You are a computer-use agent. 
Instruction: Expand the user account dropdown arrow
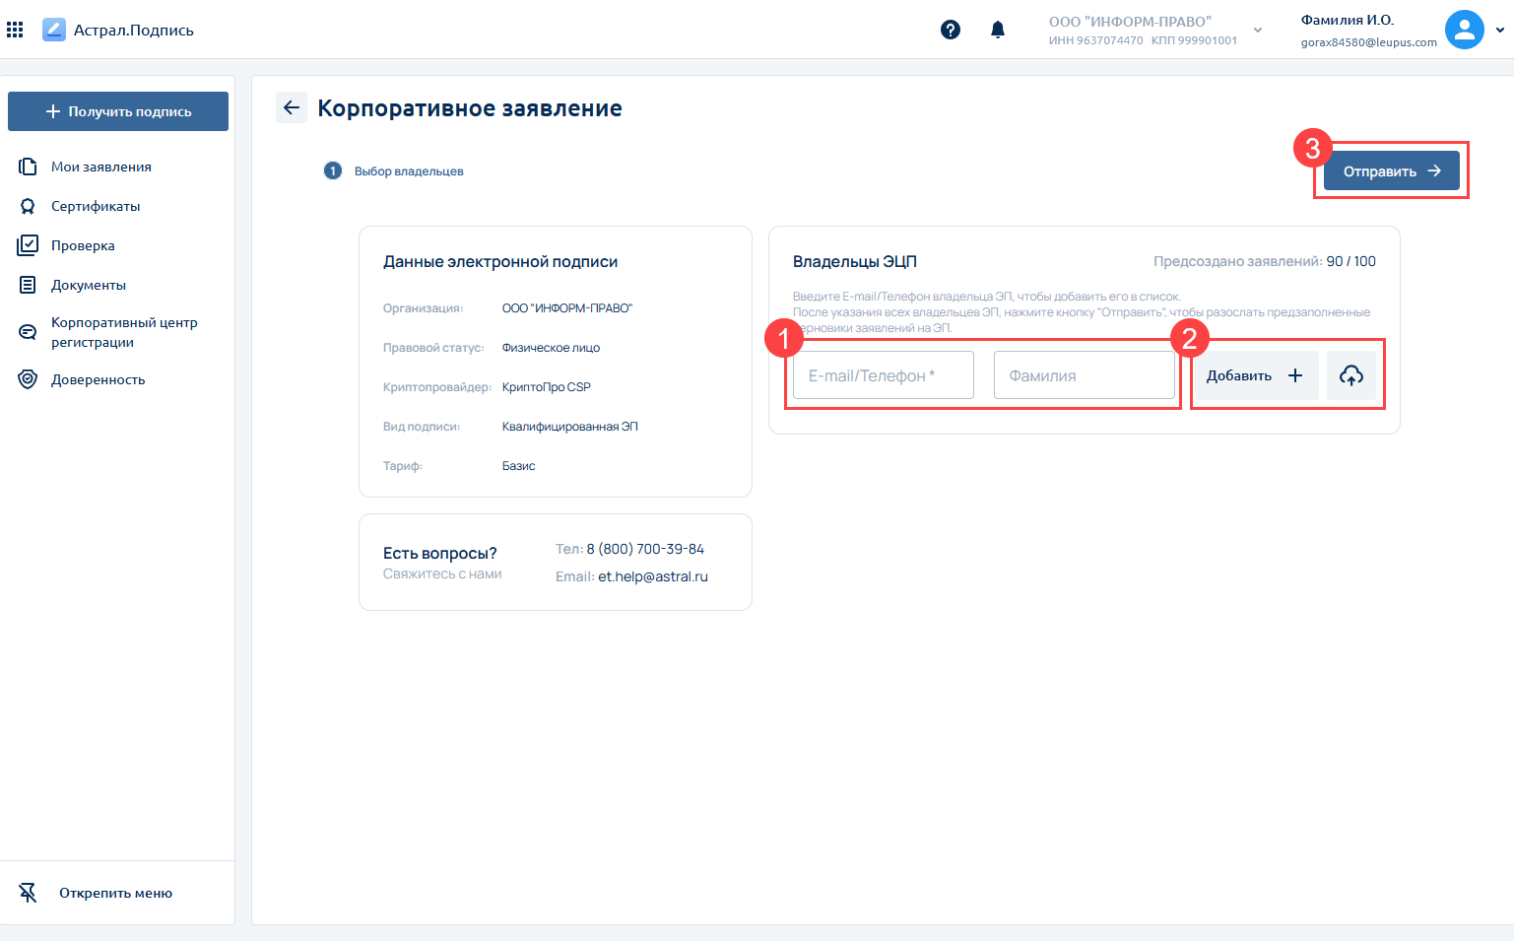1500,30
